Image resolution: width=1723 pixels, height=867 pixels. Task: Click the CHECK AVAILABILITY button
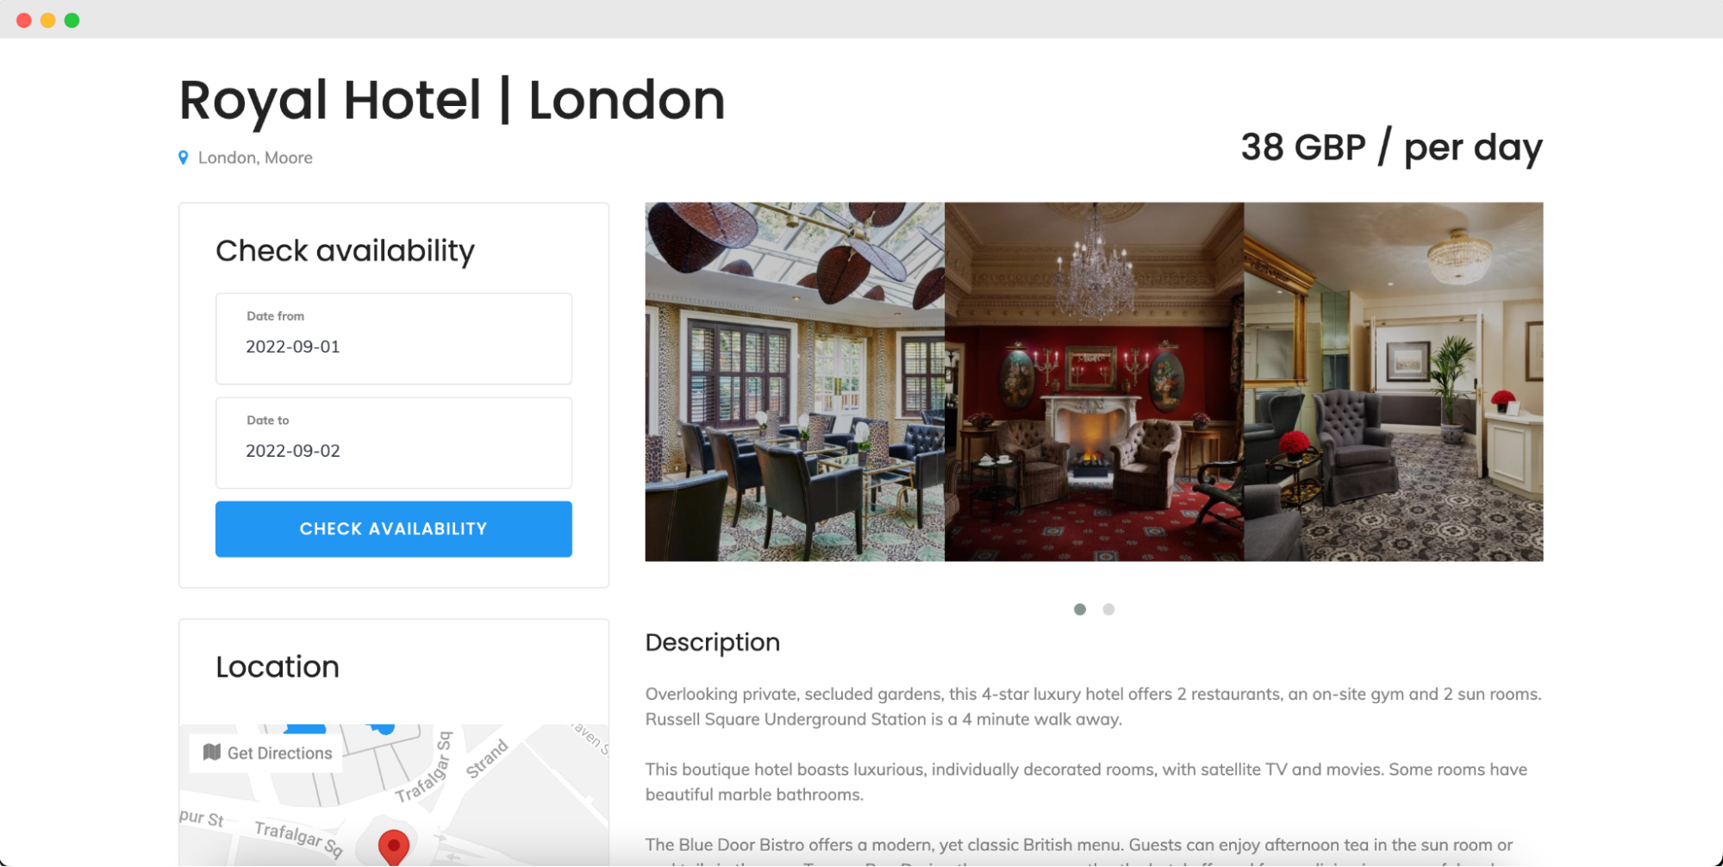[x=394, y=529]
